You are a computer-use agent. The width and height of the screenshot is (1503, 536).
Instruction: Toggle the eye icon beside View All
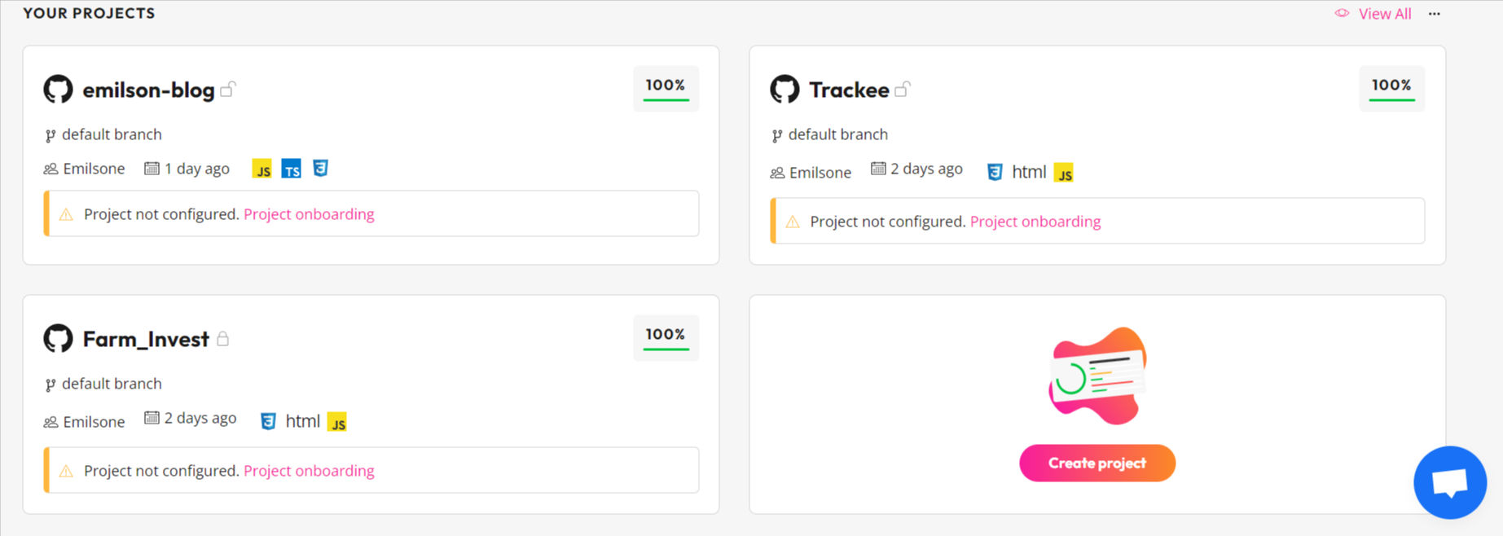(x=1341, y=13)
